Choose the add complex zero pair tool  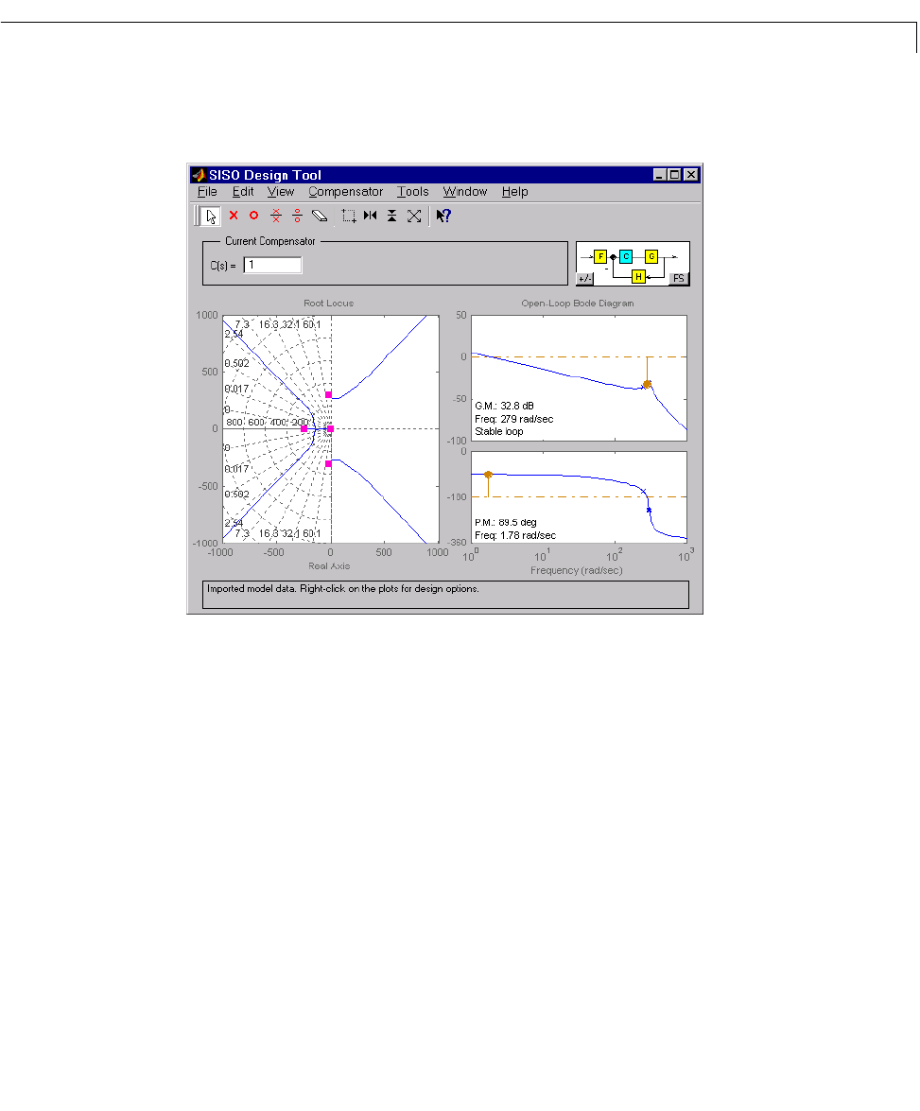297,216
